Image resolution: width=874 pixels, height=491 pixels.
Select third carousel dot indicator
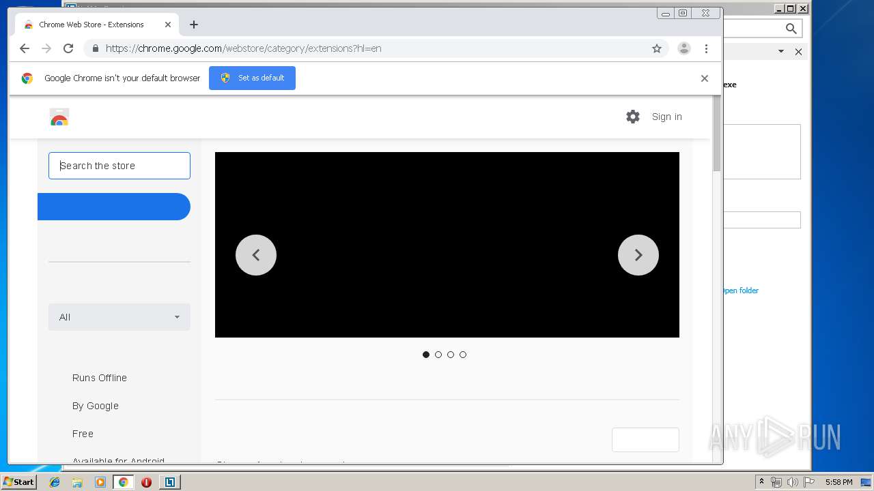[x=451, y=355]
